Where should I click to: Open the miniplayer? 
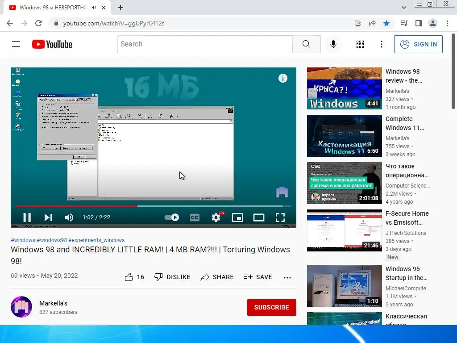pyautogui.click(x=237, y=218)
